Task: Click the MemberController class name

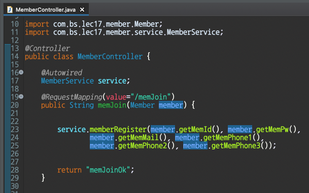Action: tap(110, 56)
